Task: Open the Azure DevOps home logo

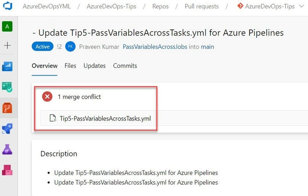Action: tap(7, 6)
